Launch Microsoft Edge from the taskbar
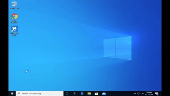Viewport: 170px width, 96px height. [82, 94]
